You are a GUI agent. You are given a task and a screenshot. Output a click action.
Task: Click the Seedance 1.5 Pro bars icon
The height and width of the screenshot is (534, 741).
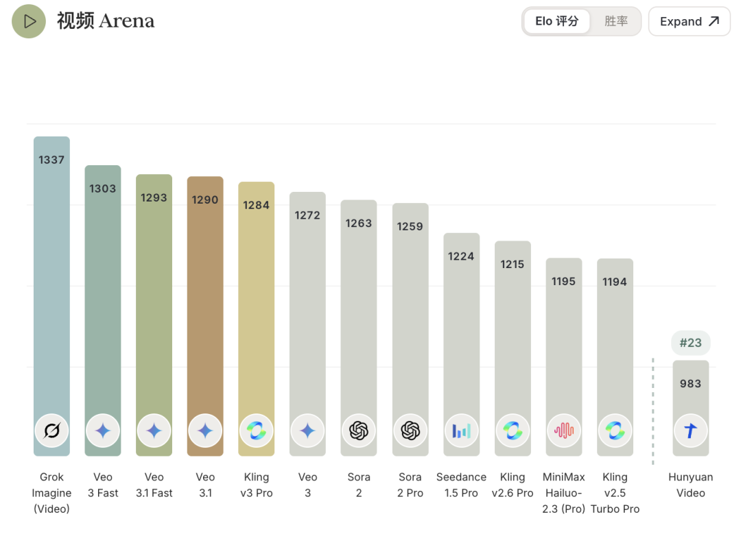coord(461,430)
